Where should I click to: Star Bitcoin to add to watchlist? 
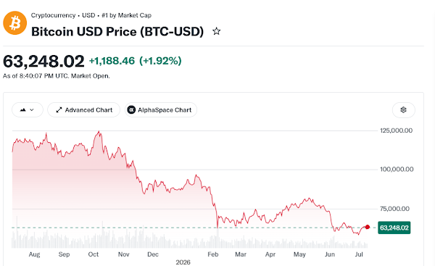point(216,31)
